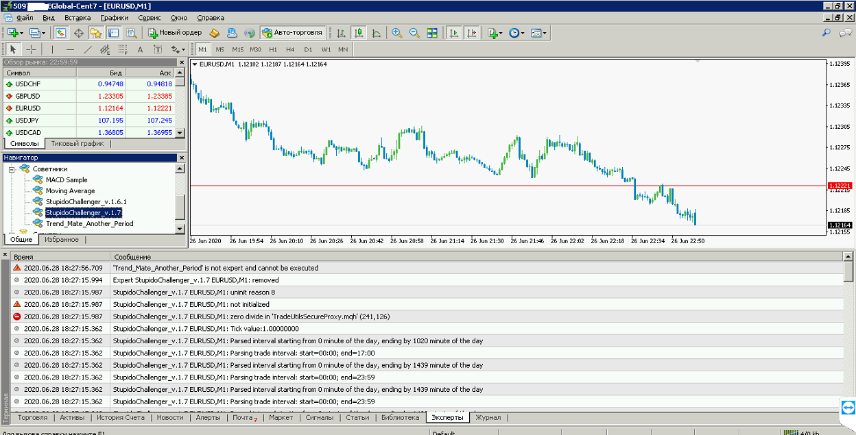Collapse the Советники tree node
The height and width of the screenshot is (435, 856).
(12, 169)
